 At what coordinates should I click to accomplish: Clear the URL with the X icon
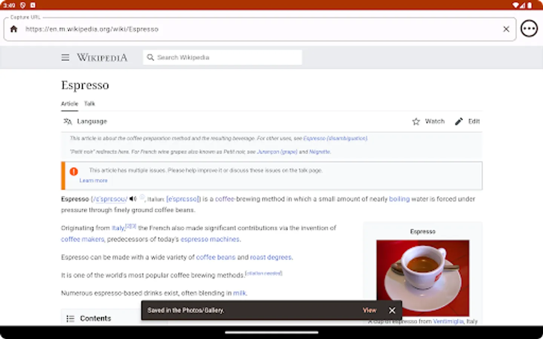506,29
